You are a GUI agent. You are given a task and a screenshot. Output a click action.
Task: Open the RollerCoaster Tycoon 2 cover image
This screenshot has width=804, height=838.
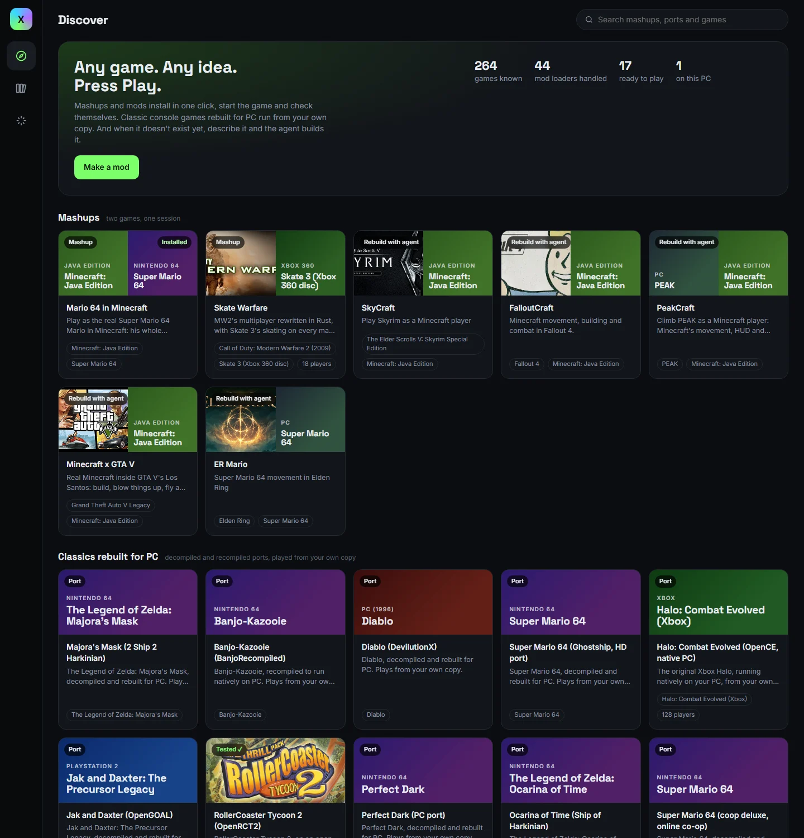[x=275, y=770]
